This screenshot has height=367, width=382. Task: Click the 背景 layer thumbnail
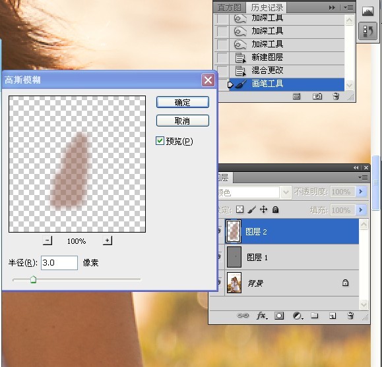(234, 283)
